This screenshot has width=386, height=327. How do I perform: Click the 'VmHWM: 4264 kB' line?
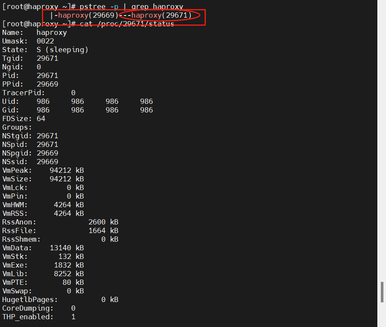[43, 205]
